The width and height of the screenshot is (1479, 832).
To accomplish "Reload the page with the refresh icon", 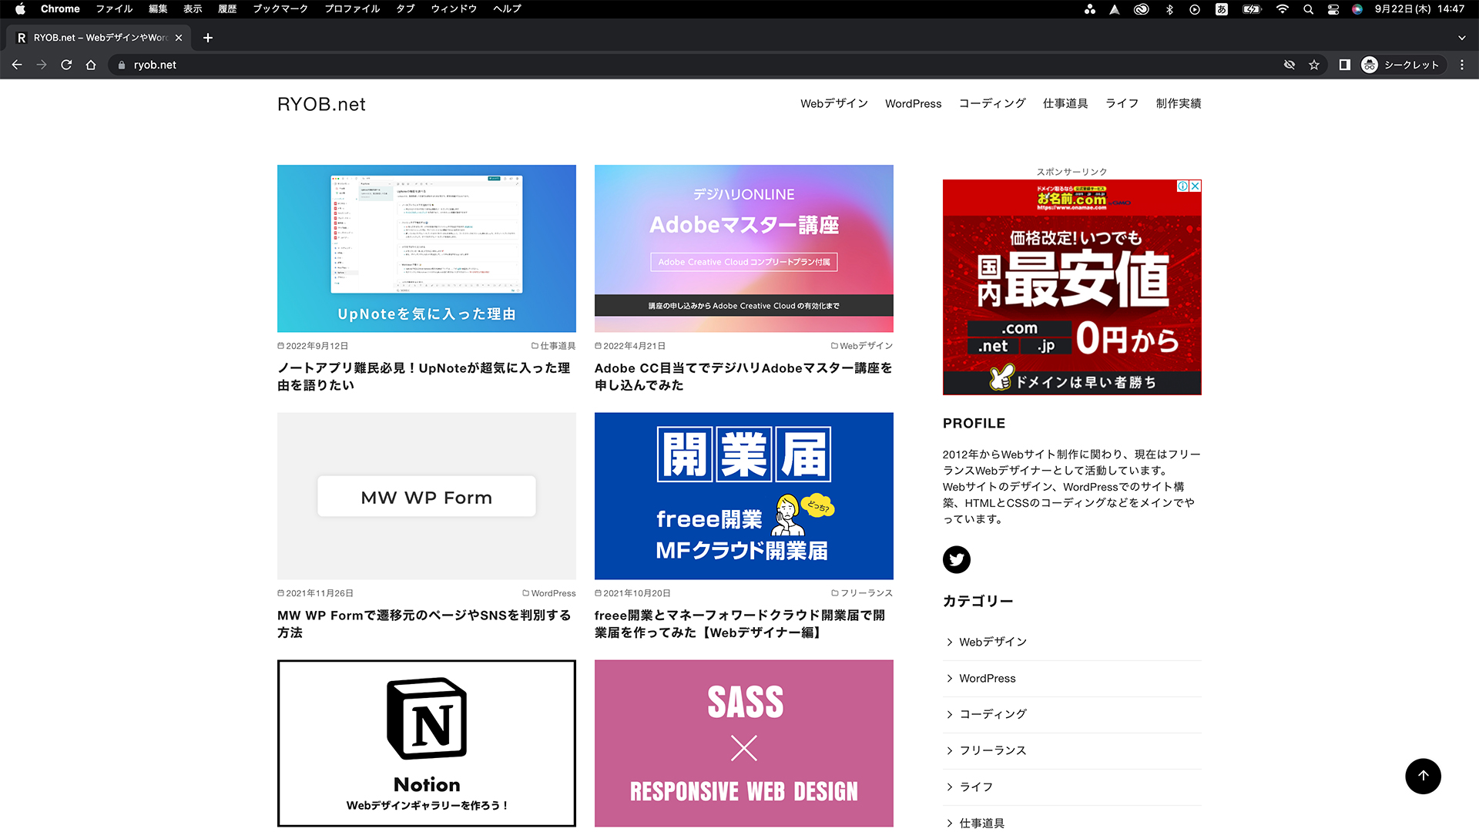I will [66, 65].
